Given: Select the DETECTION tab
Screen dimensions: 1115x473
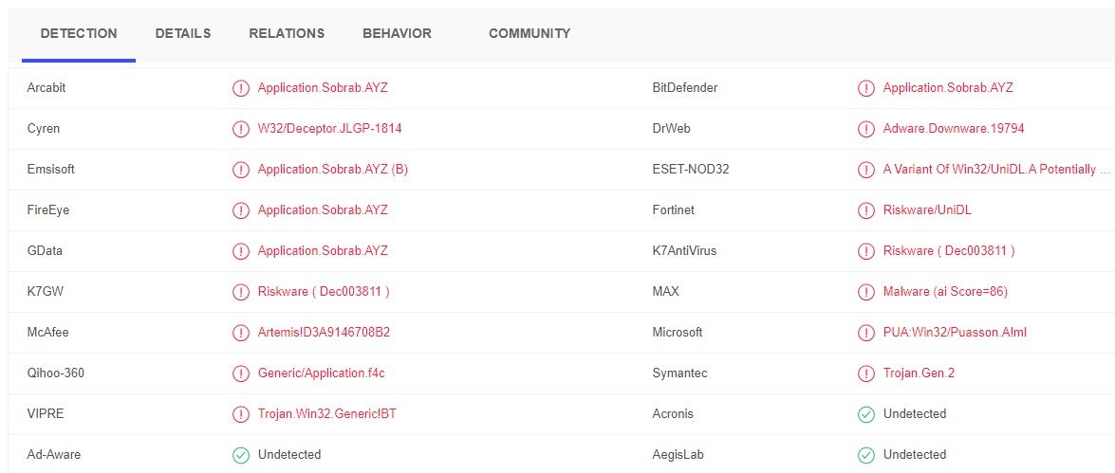Looking at the screenshot, I should coord(79,33).
